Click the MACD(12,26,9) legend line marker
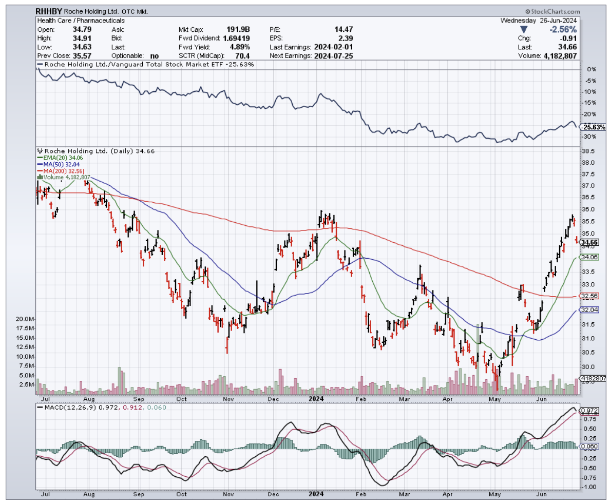 40,407
